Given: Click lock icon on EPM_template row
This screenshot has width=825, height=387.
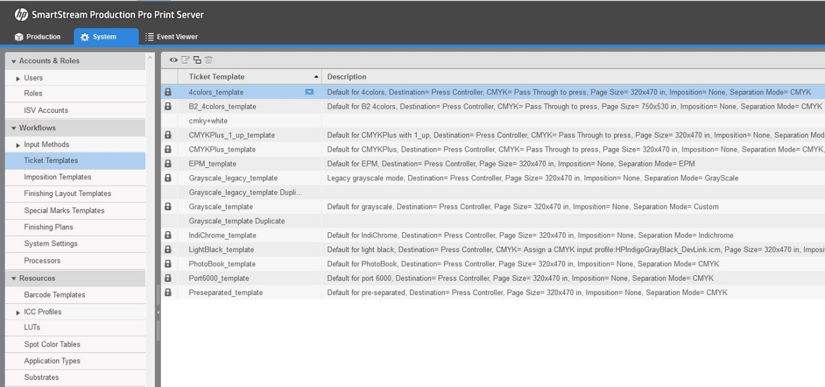Looking at the screenshot, I should pos(168,164).
